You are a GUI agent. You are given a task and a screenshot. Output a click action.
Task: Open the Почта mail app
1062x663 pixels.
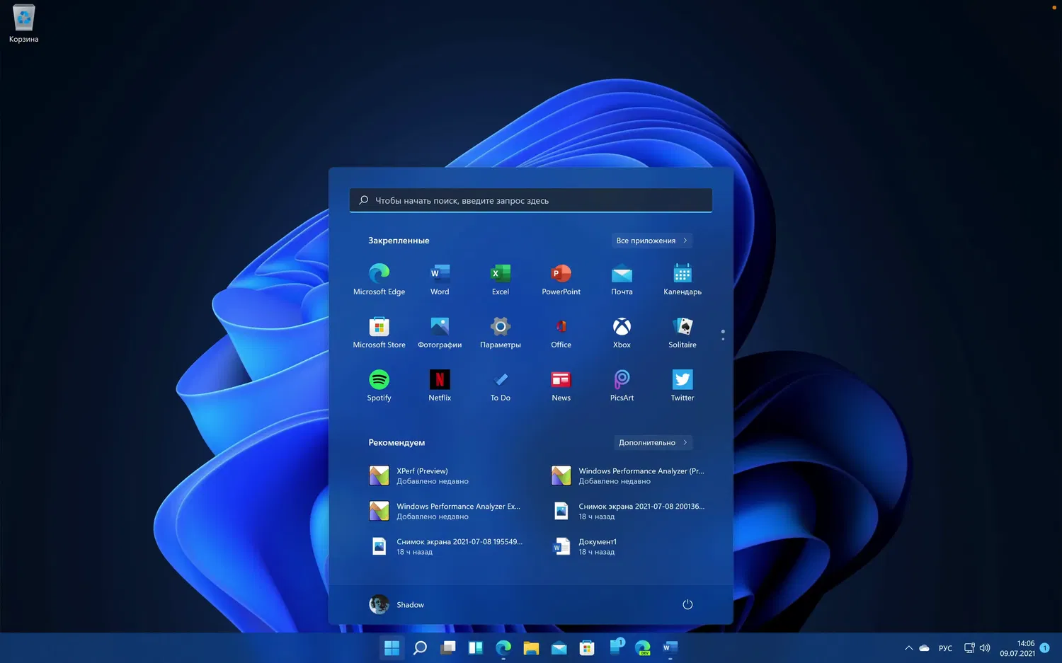622,279
